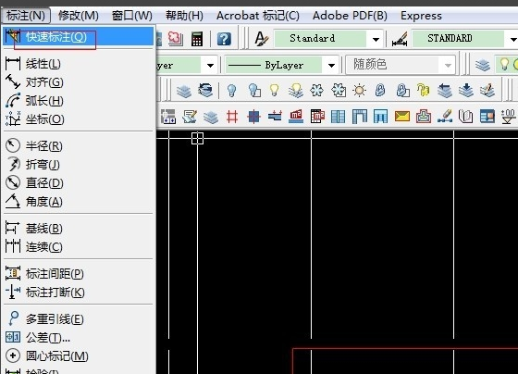The width and height of the screenshot is (518, 374).
Task: Click the blue door-frame shaped icon
Action: pyautogui.click(x=360, y=117)
